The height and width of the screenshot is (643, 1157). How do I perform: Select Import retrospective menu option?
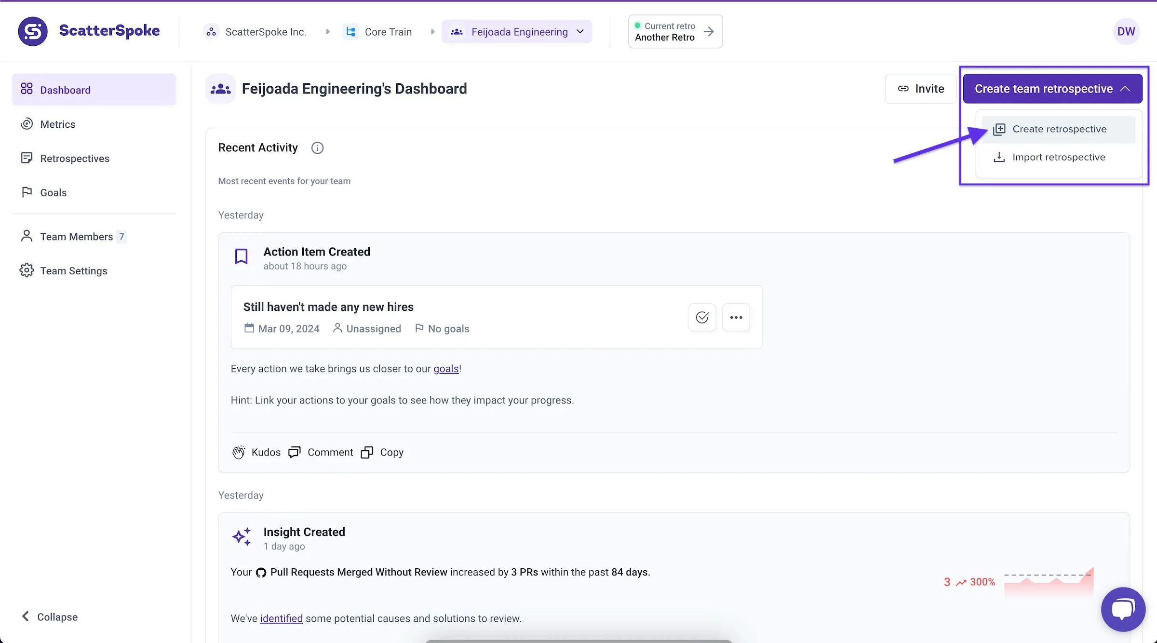coord(1058,157)
